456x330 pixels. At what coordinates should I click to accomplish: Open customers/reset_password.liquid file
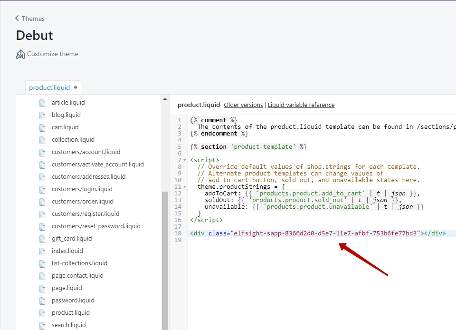(x=96, y=226)
